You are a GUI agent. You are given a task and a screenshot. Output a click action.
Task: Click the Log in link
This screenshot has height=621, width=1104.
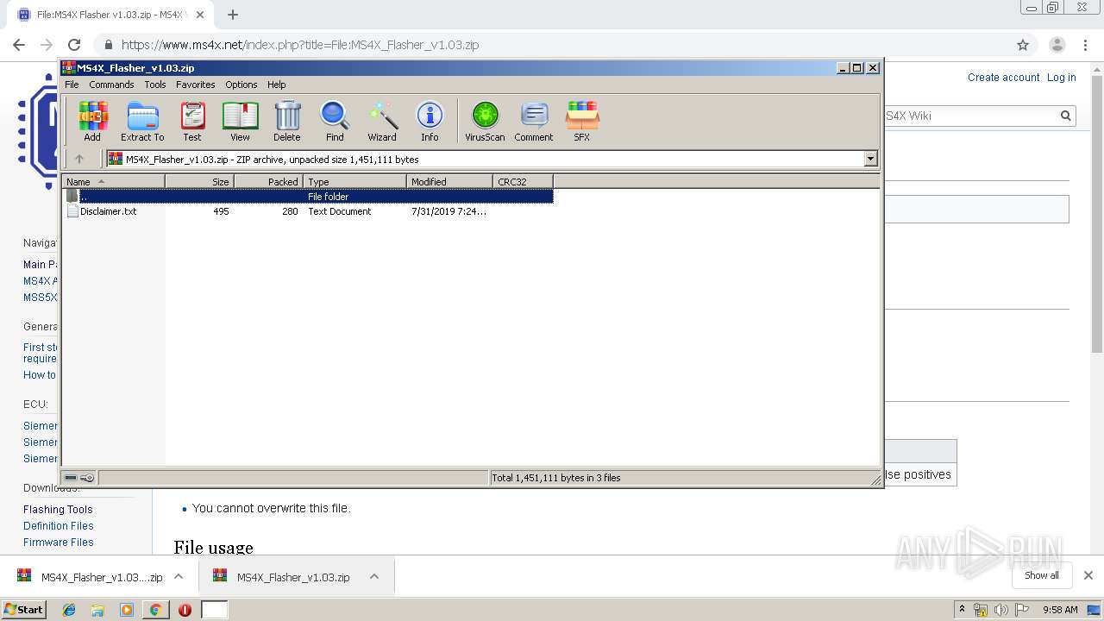[x=1061, y=78]
